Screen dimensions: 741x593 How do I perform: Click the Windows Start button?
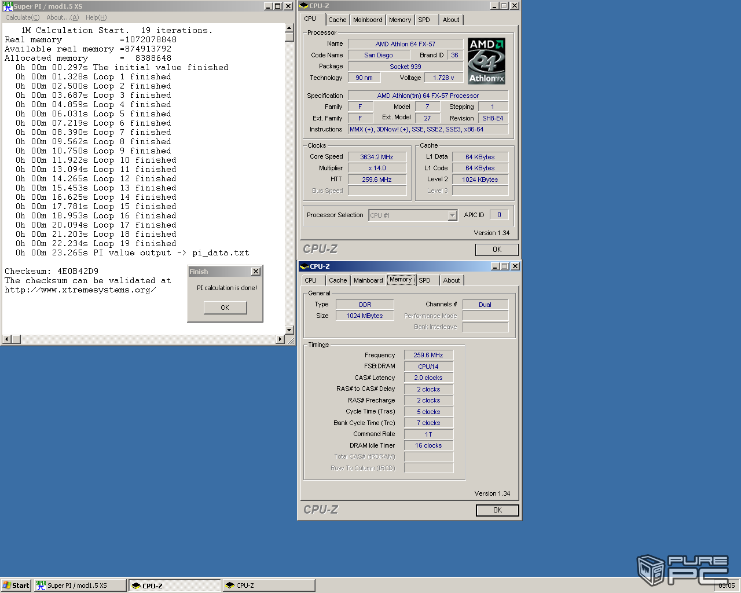point(16,585)
